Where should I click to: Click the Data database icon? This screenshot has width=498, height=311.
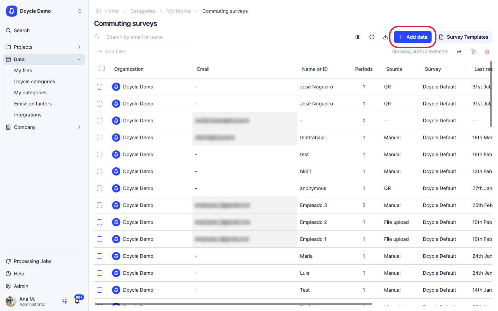[8, 59]
